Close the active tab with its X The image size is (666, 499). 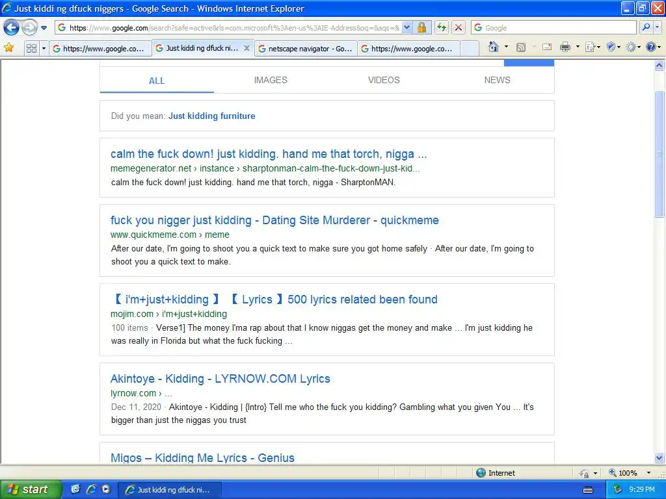(x=246, y=48)
